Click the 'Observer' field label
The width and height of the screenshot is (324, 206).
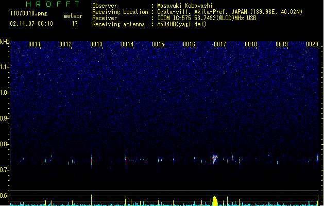coord(105,6)
